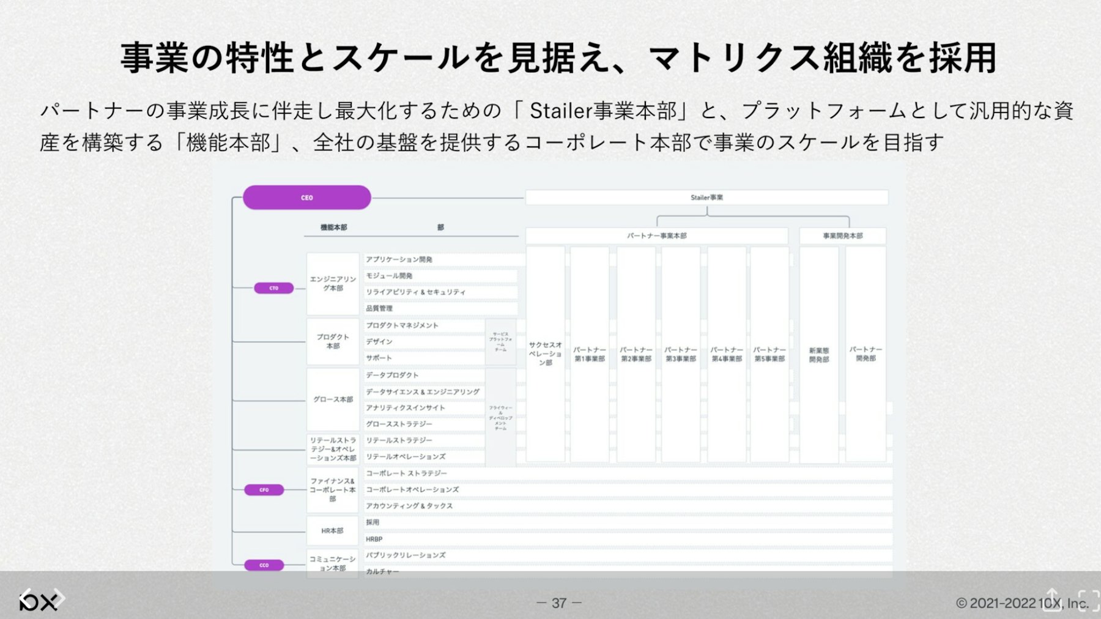Click the コミュニケーション本部 box
This screenshot has width=1101, height=619.
pyautogui.click(x=333, y=563)
